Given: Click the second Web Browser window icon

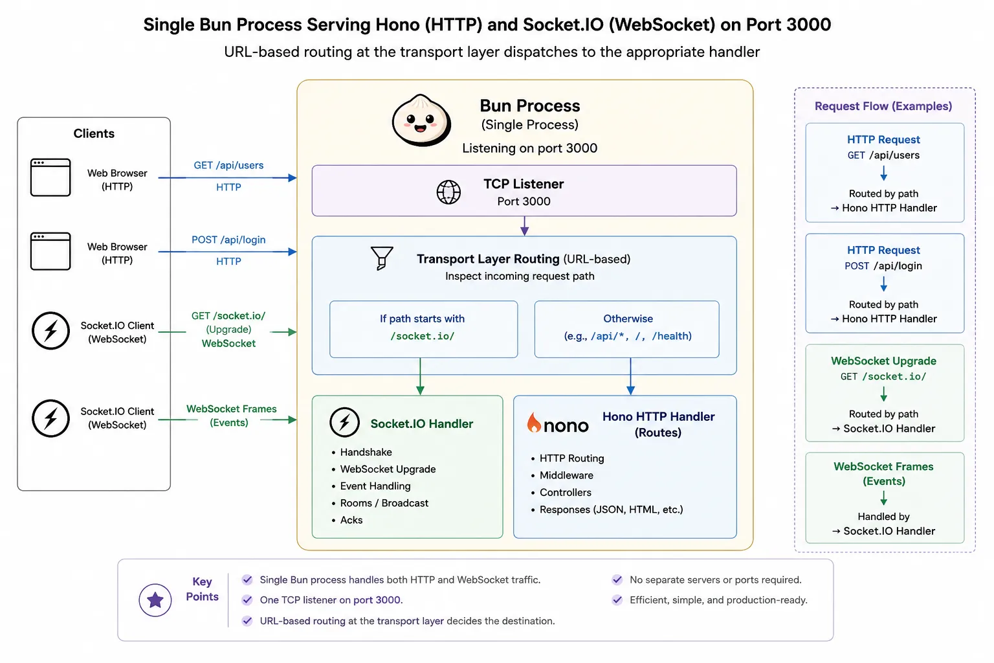Looking at the screenshot, I should tap(50, 251).
